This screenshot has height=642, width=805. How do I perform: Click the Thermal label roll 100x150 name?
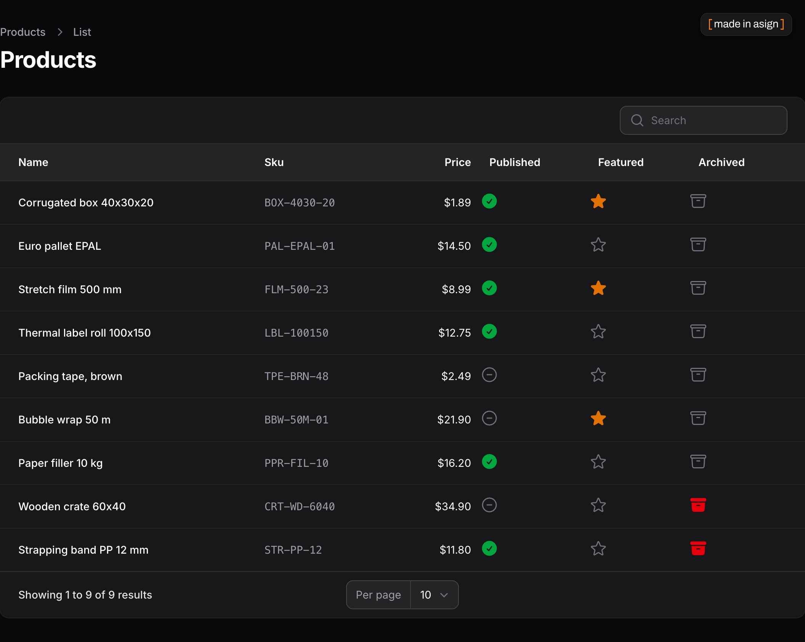[85, 333]
